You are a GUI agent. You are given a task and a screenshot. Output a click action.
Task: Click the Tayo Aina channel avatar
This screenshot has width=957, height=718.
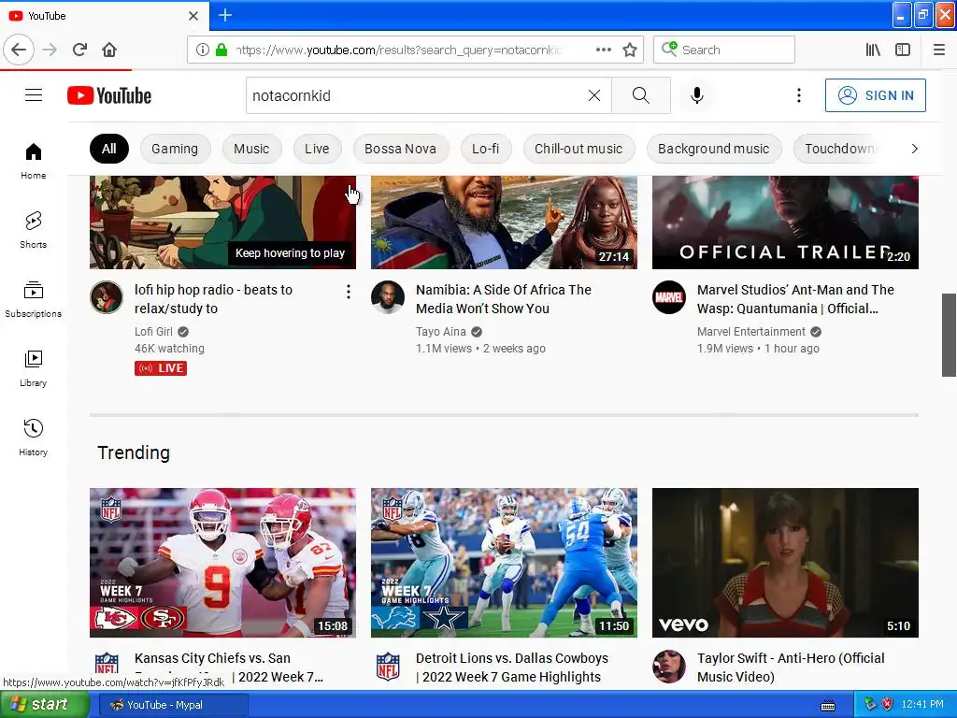(x=388, y=297)
